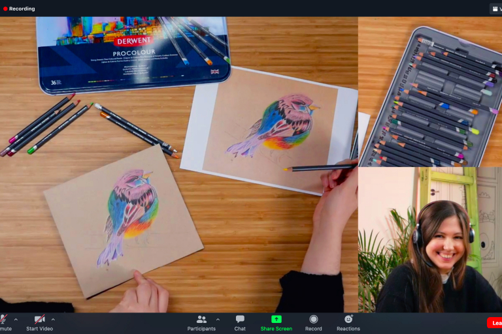Viewport: 502px width, 334px height.
Task: Expand the chevron next to Participants
Action: [218, 319]
